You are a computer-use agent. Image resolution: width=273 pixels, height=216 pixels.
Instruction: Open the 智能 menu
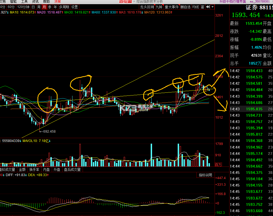click(13, 2)
